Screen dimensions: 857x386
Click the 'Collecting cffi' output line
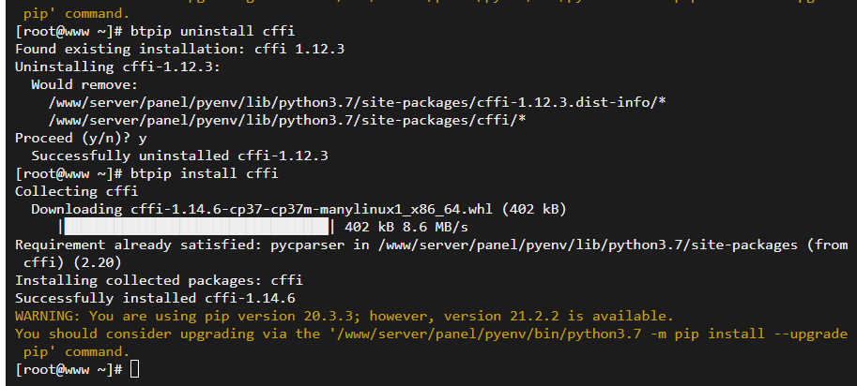click(x=77, y=191)
